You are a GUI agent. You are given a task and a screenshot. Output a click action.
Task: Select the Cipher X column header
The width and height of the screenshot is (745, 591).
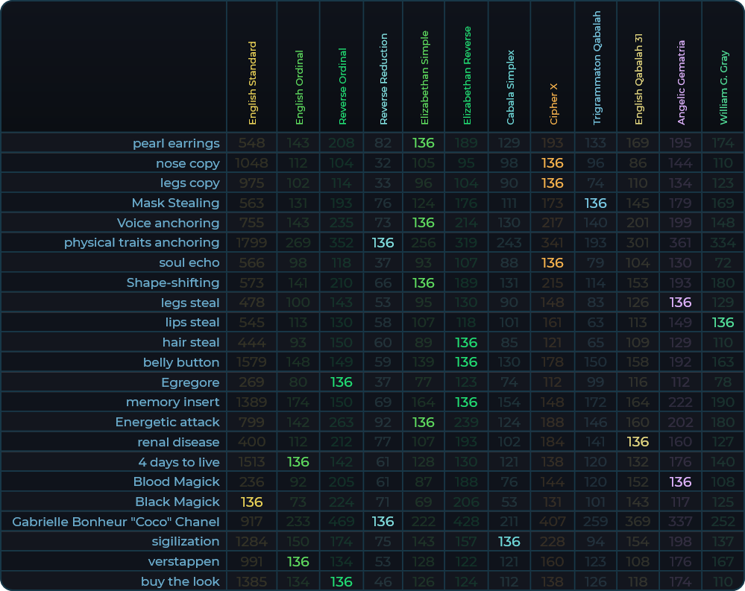[x=553, y=103]
